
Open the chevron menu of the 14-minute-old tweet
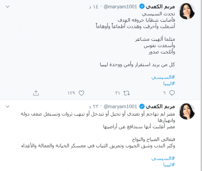(8, 6)
